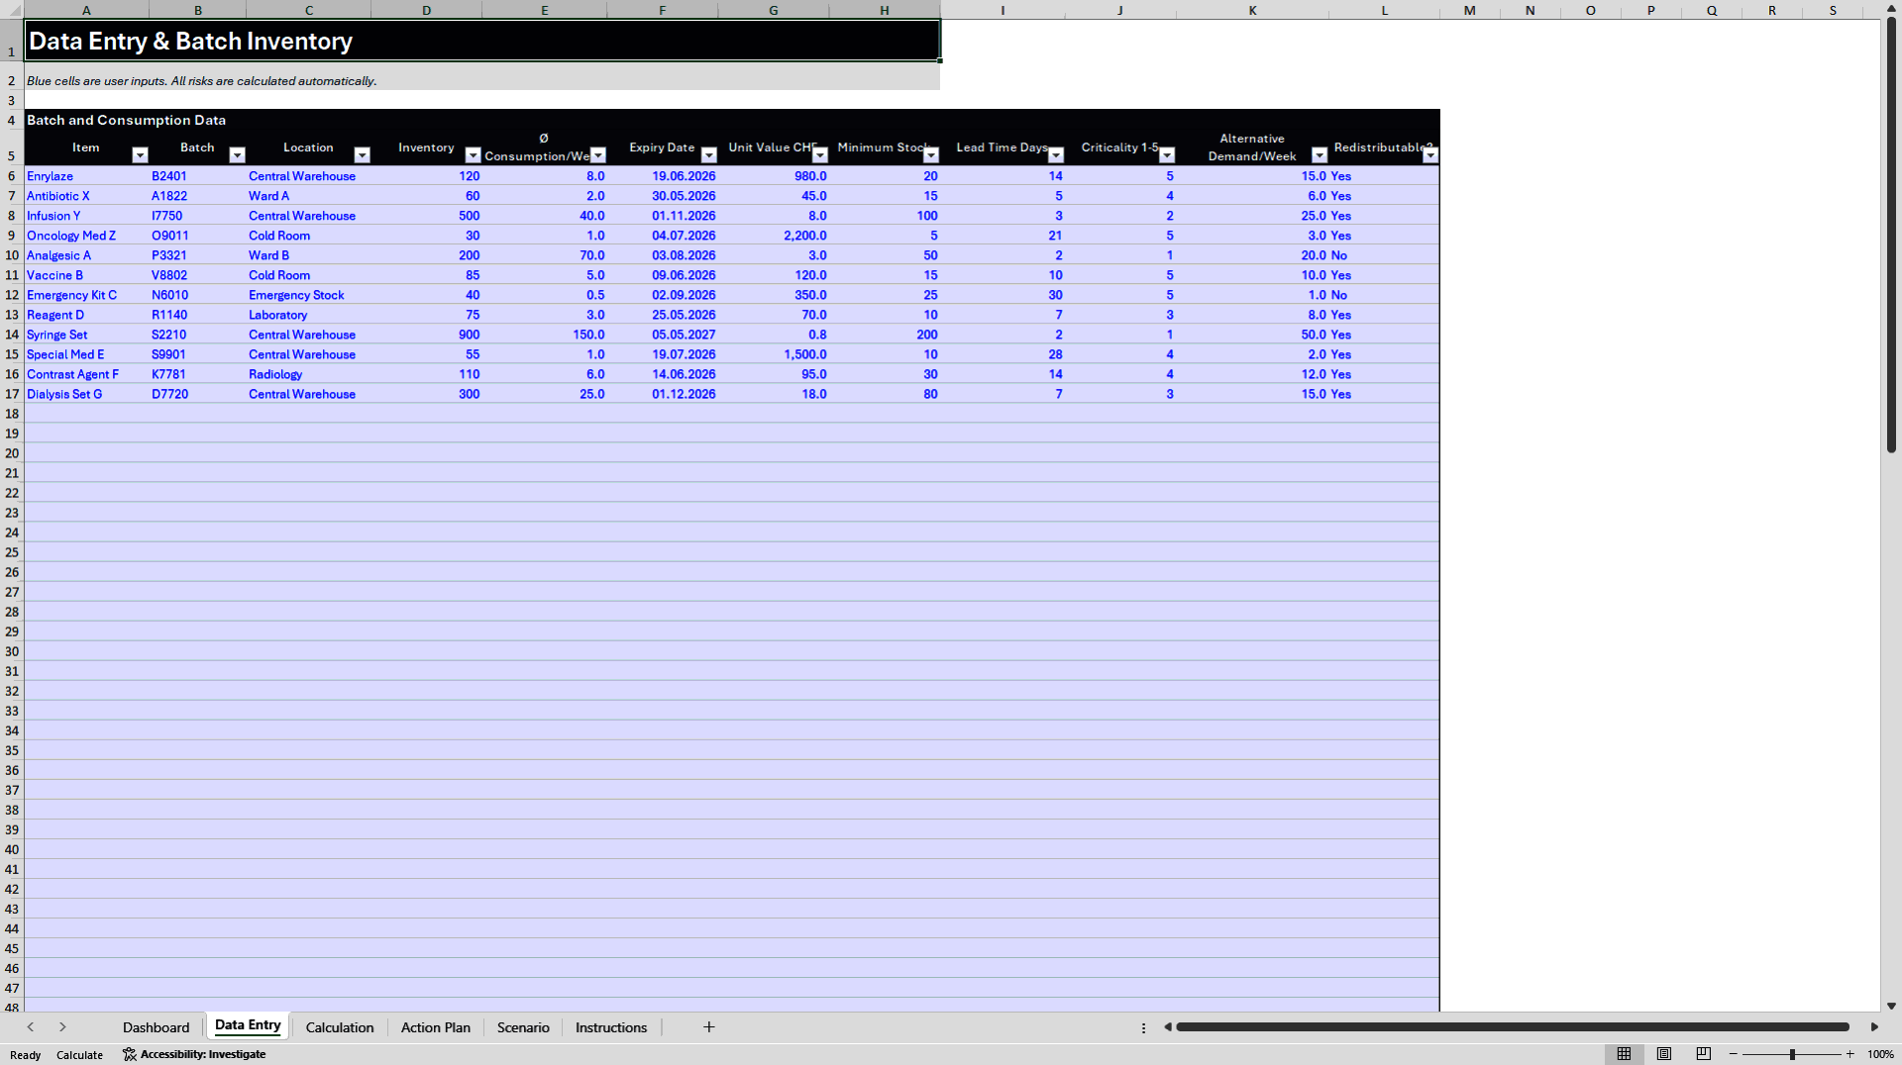This screenshot has width=1902, height=1065.
Task: Open the Action Plan sheet tab
Action: pyautogui.click(x=435, y=1027)
